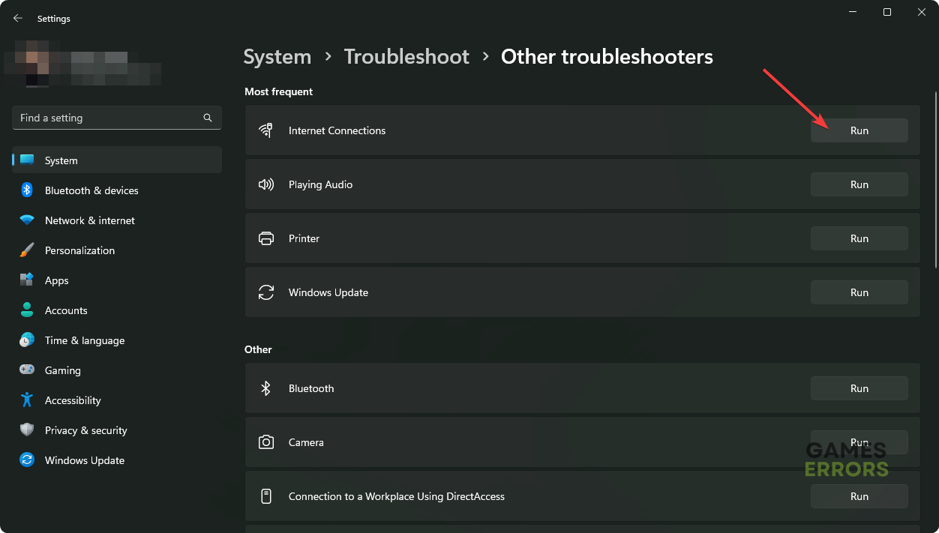Run the Internet Connections troubleshooter
The width and height of the screenshot is (939, 533).
tap(859, 130)
